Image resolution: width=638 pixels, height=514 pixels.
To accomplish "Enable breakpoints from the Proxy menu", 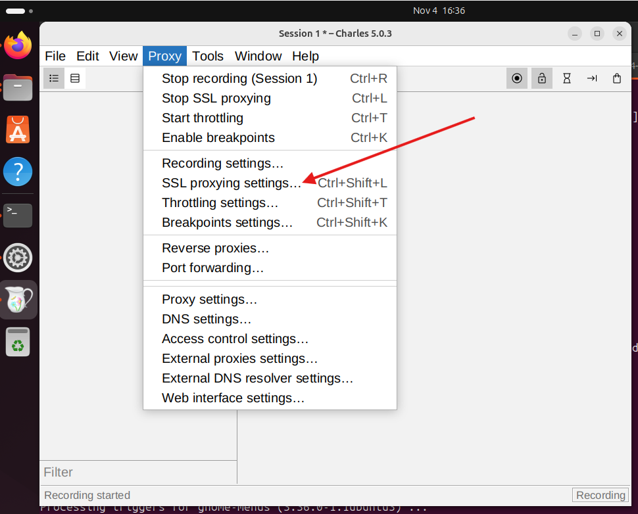I will [218, 138].
